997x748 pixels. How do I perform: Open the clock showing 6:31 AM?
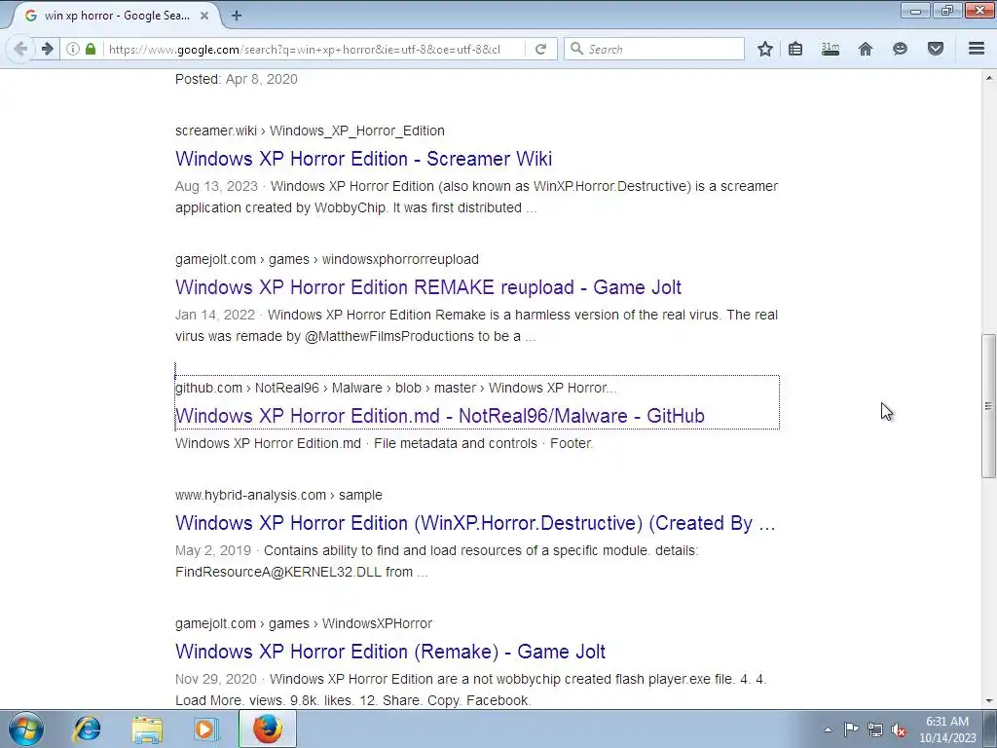pos(947,729)
